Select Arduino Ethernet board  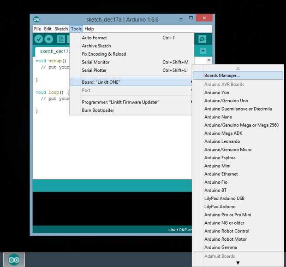[x=238, y=174]
